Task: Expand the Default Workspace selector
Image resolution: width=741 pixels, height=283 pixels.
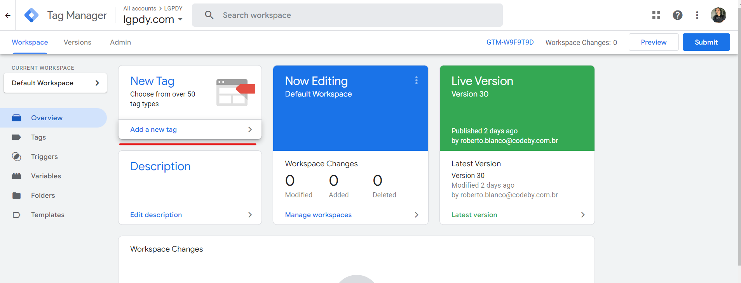Action: (x=55, y=83)
